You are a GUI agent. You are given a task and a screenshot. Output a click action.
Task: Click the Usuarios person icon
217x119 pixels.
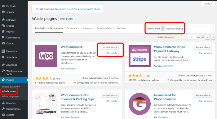click(3, 103)
